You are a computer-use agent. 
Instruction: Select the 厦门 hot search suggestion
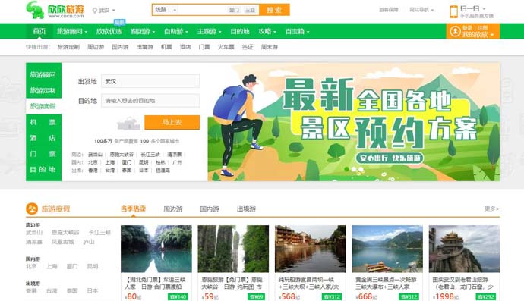tap(234, 10)
